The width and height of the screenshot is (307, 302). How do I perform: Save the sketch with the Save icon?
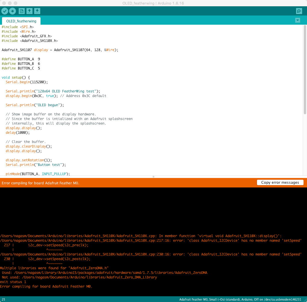(x=37, y=11)
